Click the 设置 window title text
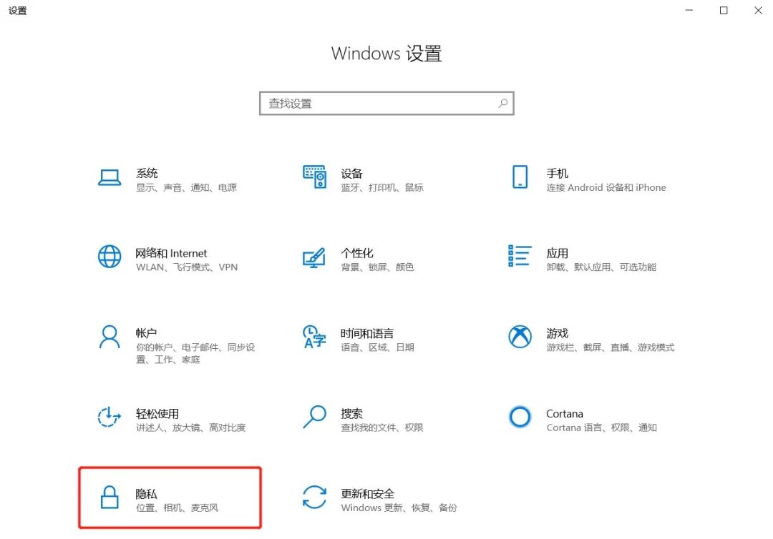The image size is (773, 539). click(18, 10)
